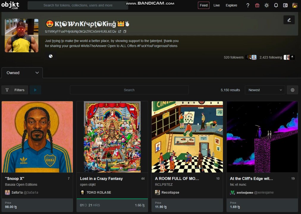Click the 2,423 following link
301x214 pixels.
271,57
